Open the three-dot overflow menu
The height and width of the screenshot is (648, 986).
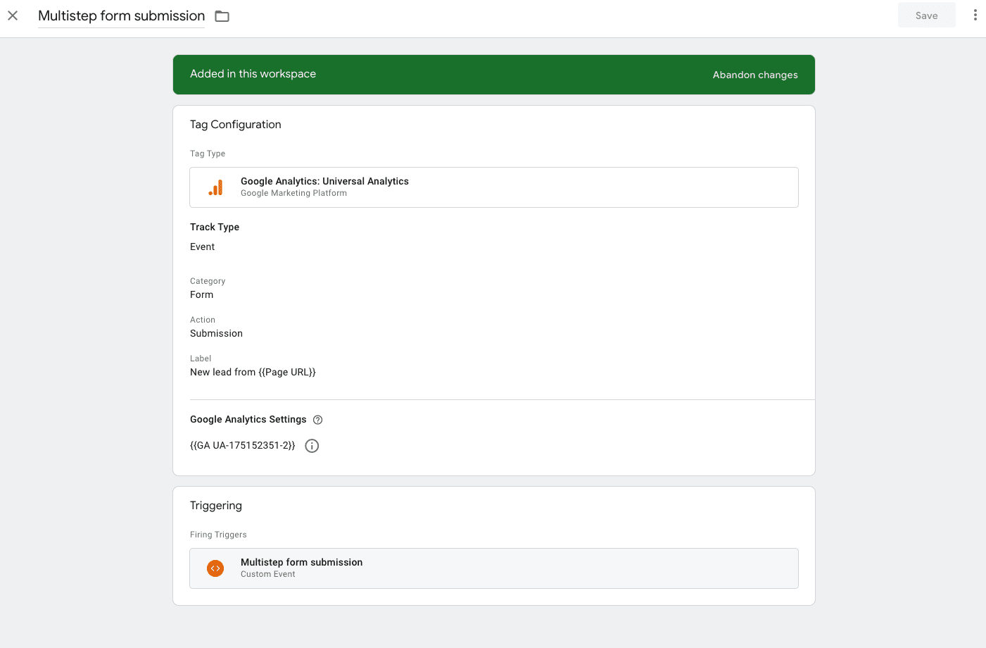pos(975,14)
